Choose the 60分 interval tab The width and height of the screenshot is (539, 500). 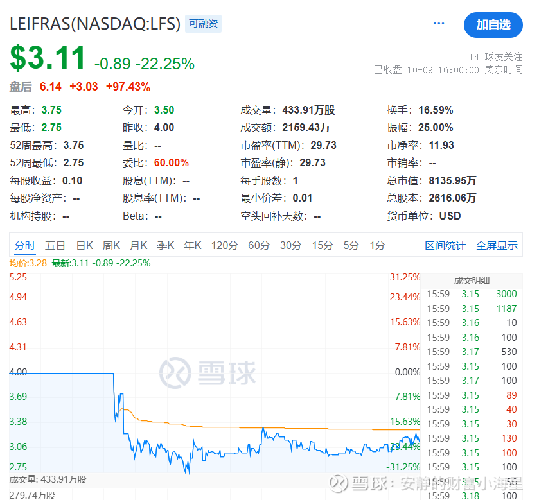point(259,246)
